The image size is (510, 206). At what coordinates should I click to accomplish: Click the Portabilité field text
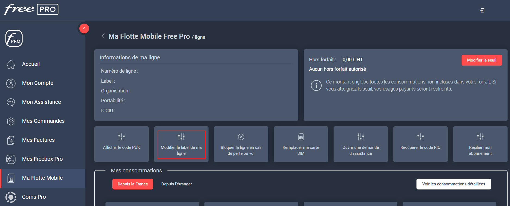[113, 101]
